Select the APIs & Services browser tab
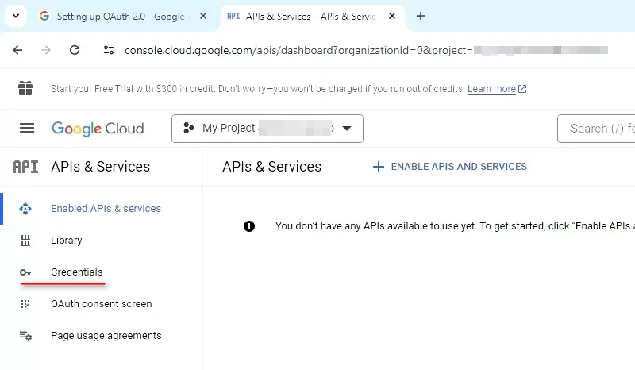The image size is (635, 370). (312, 16)
